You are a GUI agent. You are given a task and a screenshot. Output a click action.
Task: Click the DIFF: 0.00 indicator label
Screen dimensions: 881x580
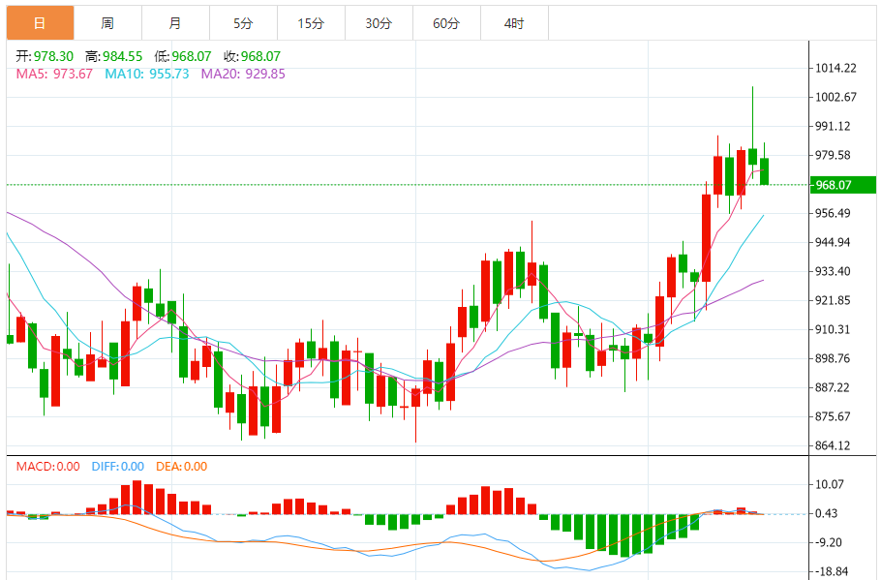pyautogui.click(x=117, y=467)
